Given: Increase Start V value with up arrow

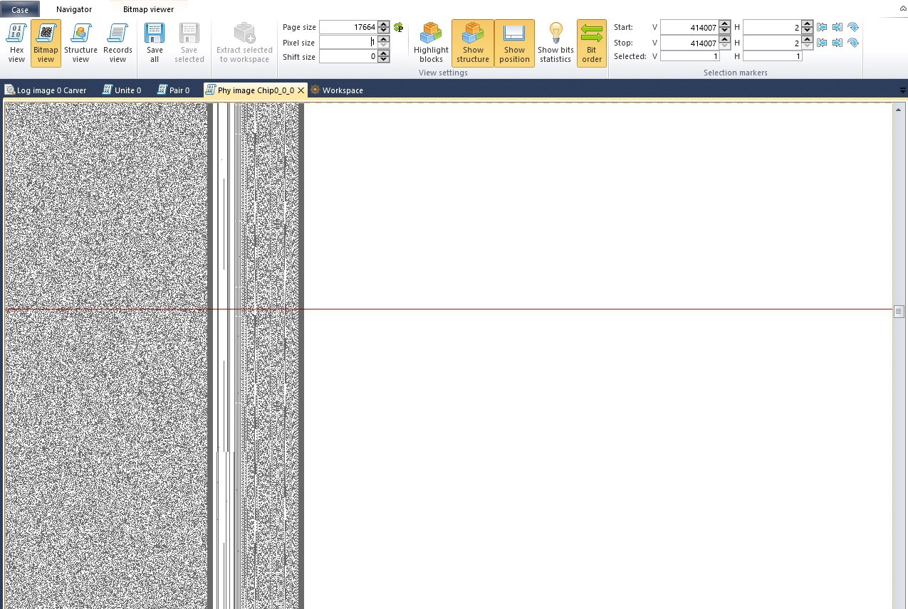Looking at the screenshot, I should (725, 24).
